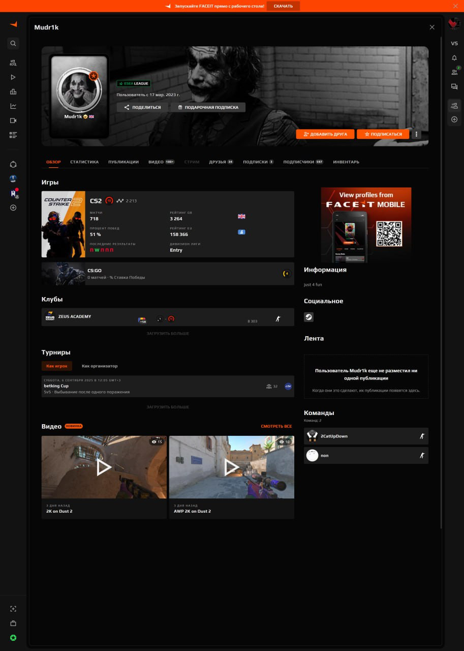Click "Смотреть все" videos link

[x=276, y=426]
